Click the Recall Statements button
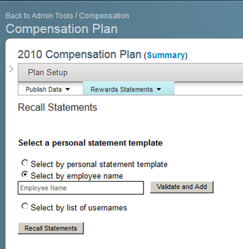The image size is (243, 249). pos(51,228)
